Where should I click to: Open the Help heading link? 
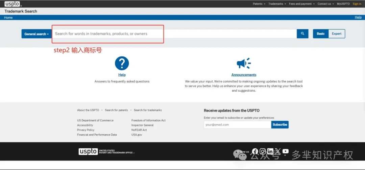pos(122,75)
